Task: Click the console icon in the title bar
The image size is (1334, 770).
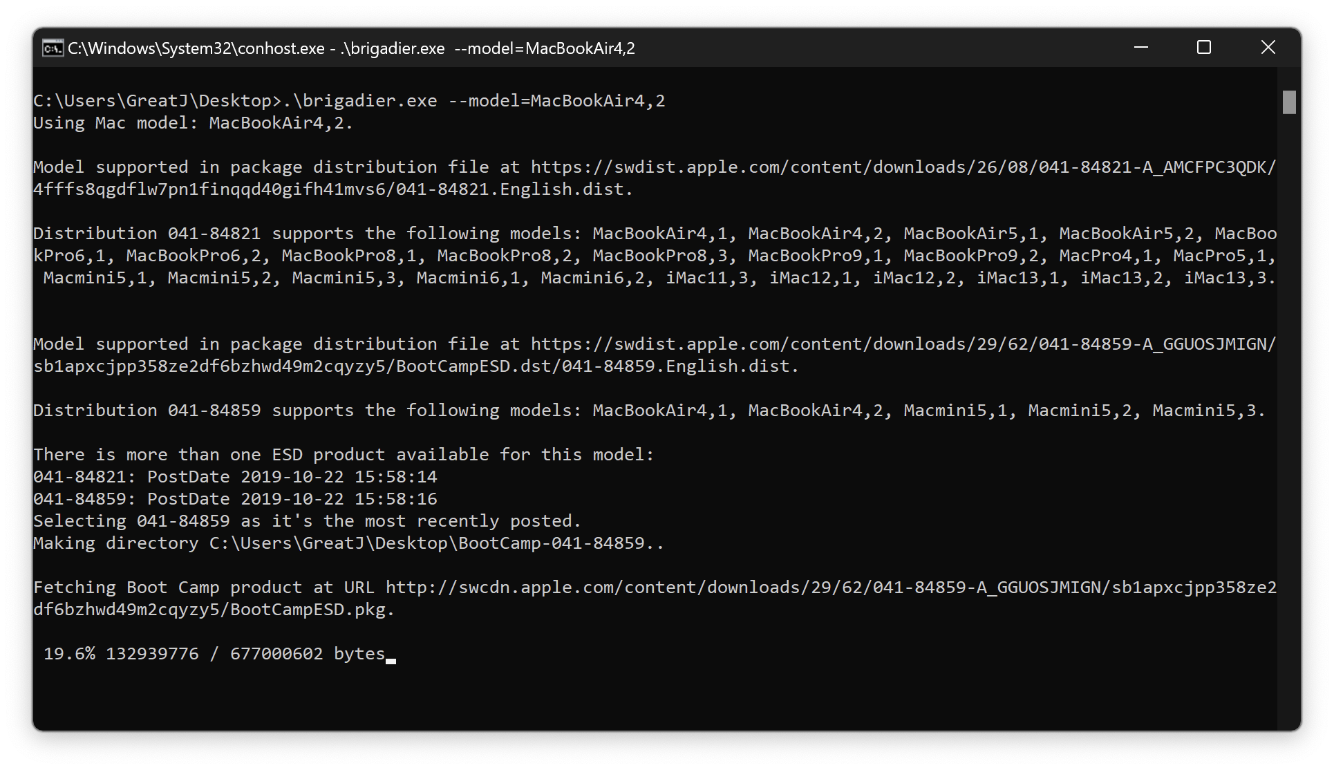Action: point(53,48)
